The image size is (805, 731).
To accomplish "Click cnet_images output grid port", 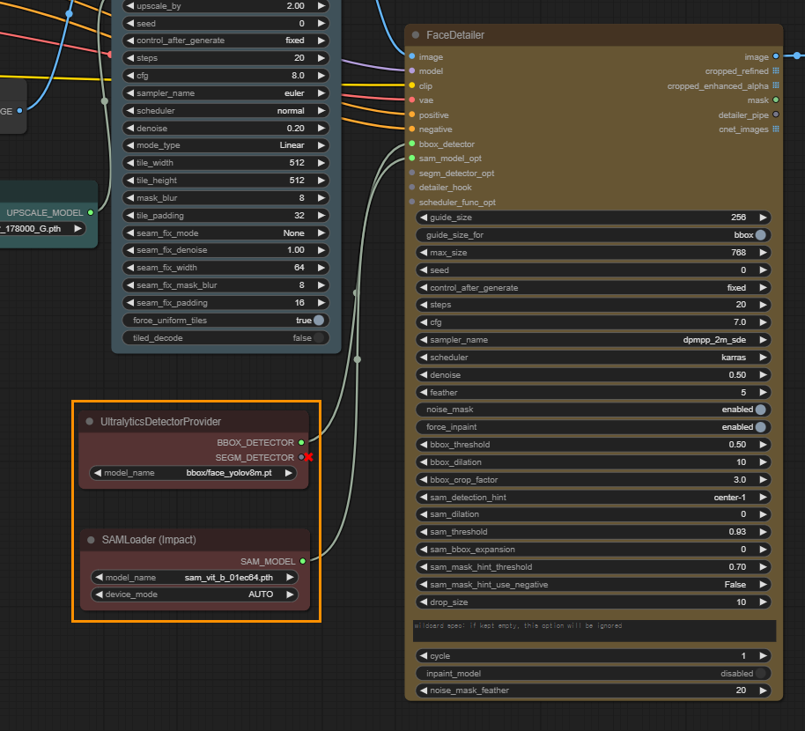I will (x=776, y=129).
